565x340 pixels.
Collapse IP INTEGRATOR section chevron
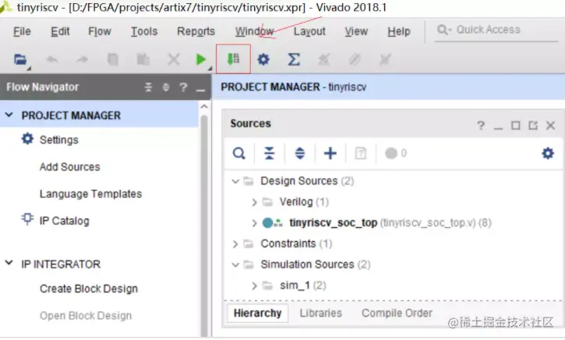point(9,263)
